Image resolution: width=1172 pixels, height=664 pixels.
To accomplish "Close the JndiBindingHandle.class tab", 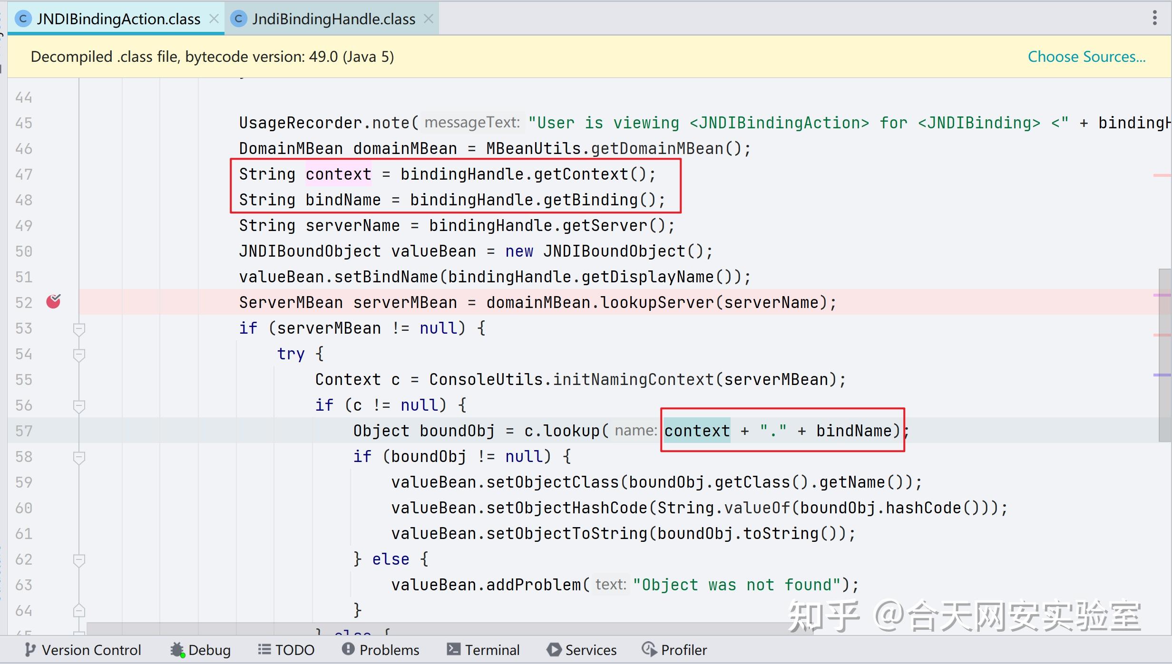I will click(429, 19).
